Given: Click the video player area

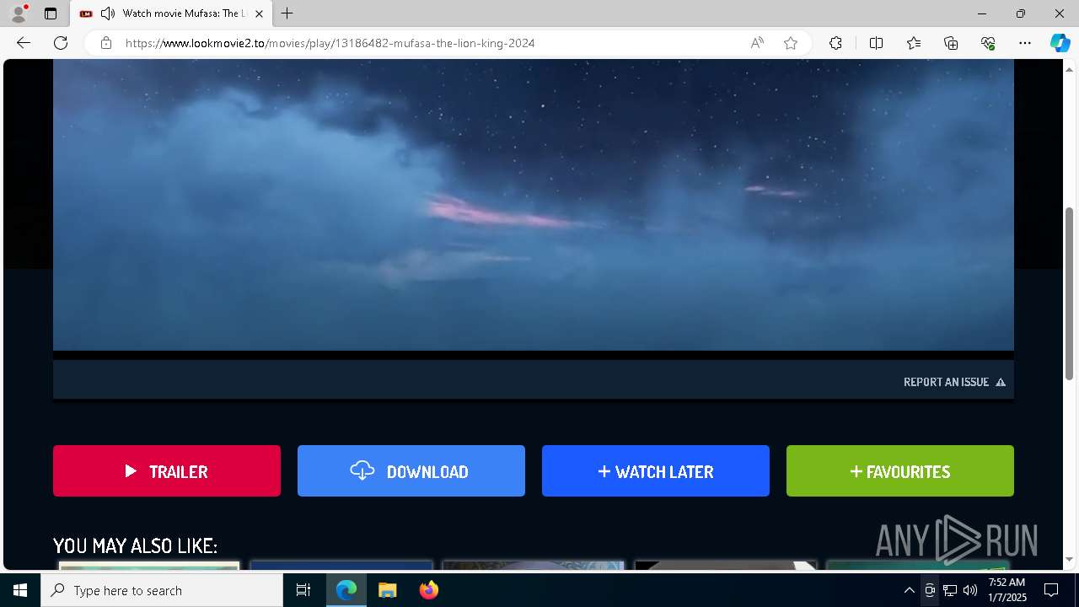Looking at the screenshot, I should tap(533, 205).
